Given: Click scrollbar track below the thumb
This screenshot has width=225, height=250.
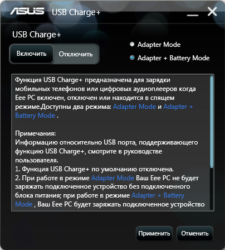Looking at the screenshot, I should pos(212,188).
